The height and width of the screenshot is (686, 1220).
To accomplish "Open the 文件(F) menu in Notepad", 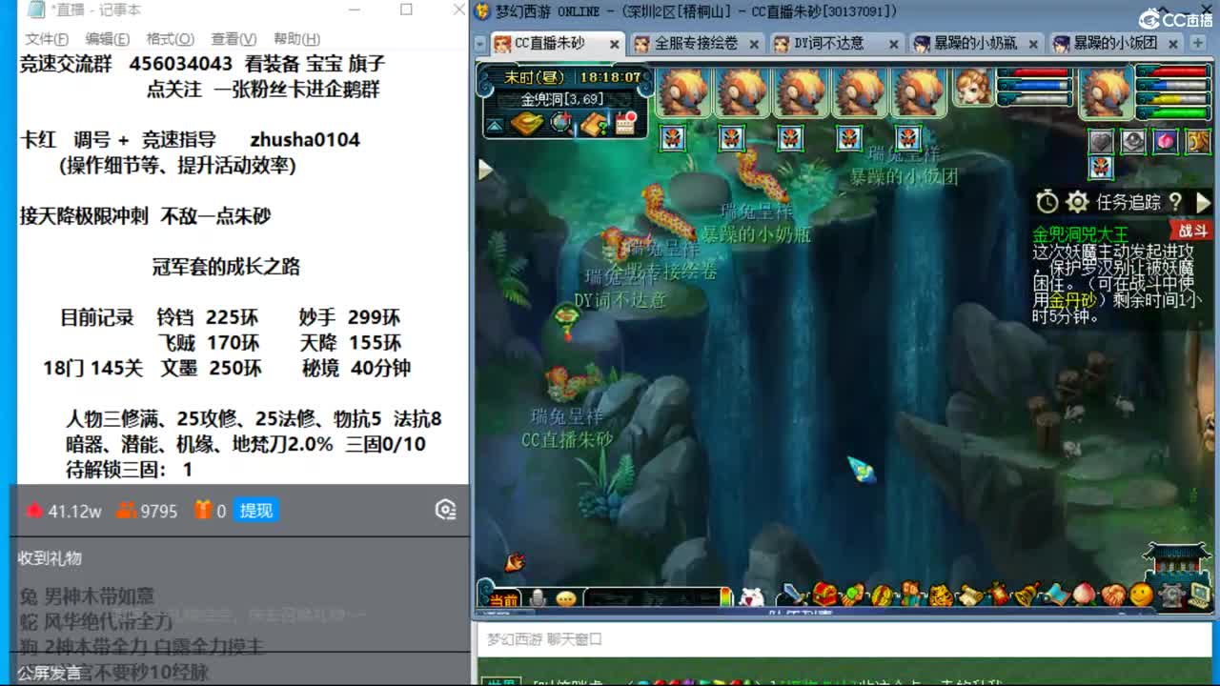I will [x=47, y=39].
